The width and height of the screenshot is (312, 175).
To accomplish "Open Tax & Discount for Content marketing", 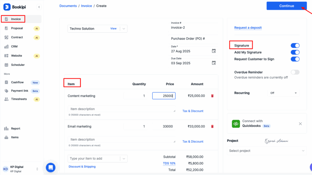I will 193,111.
